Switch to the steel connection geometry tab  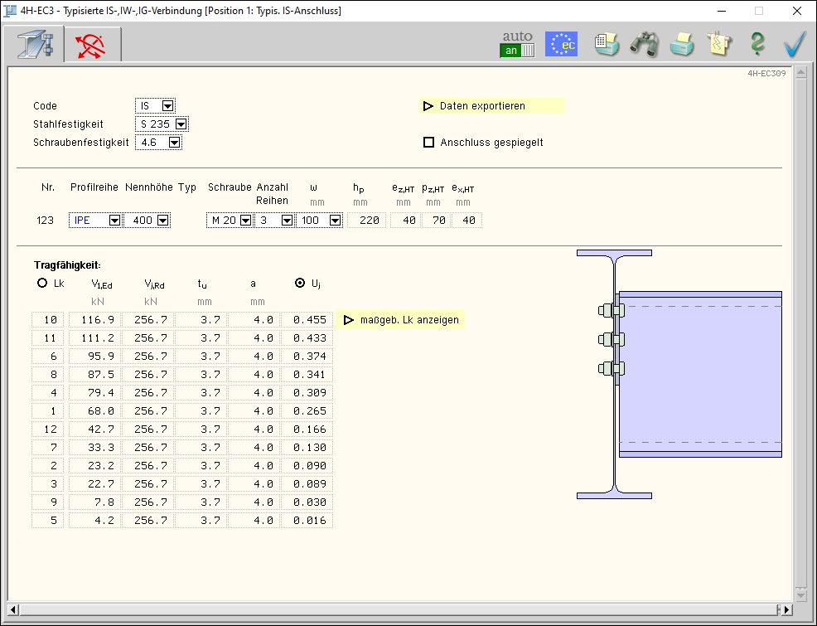pos(36,45)
